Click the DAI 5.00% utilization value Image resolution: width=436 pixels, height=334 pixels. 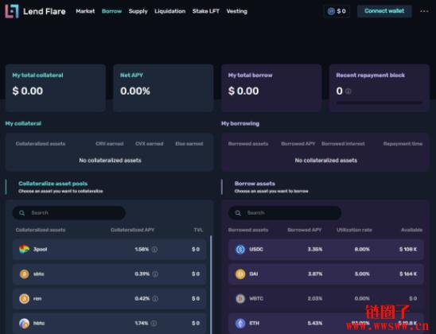362,274
